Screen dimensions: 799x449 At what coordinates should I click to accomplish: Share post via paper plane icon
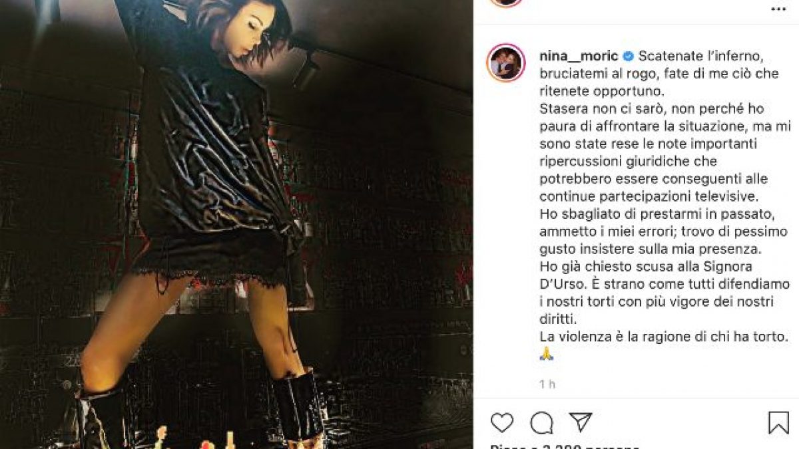[x=581, y=422]
